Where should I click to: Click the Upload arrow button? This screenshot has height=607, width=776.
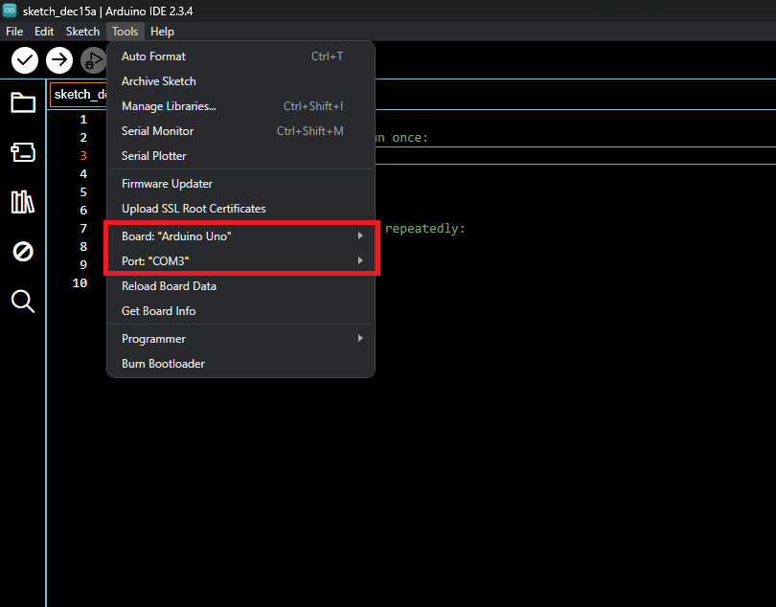[59, 60]
